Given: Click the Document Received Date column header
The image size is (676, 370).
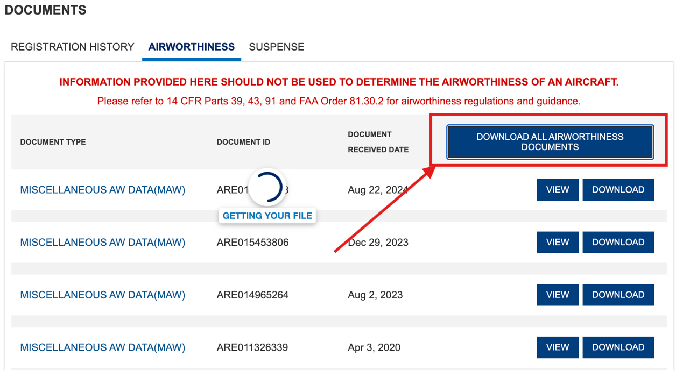Looking at the screenshot, I should point(378,142).
